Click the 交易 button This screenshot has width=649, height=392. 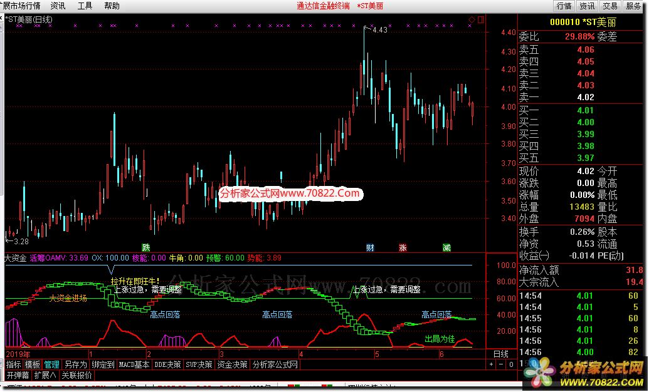click(610, 6)
